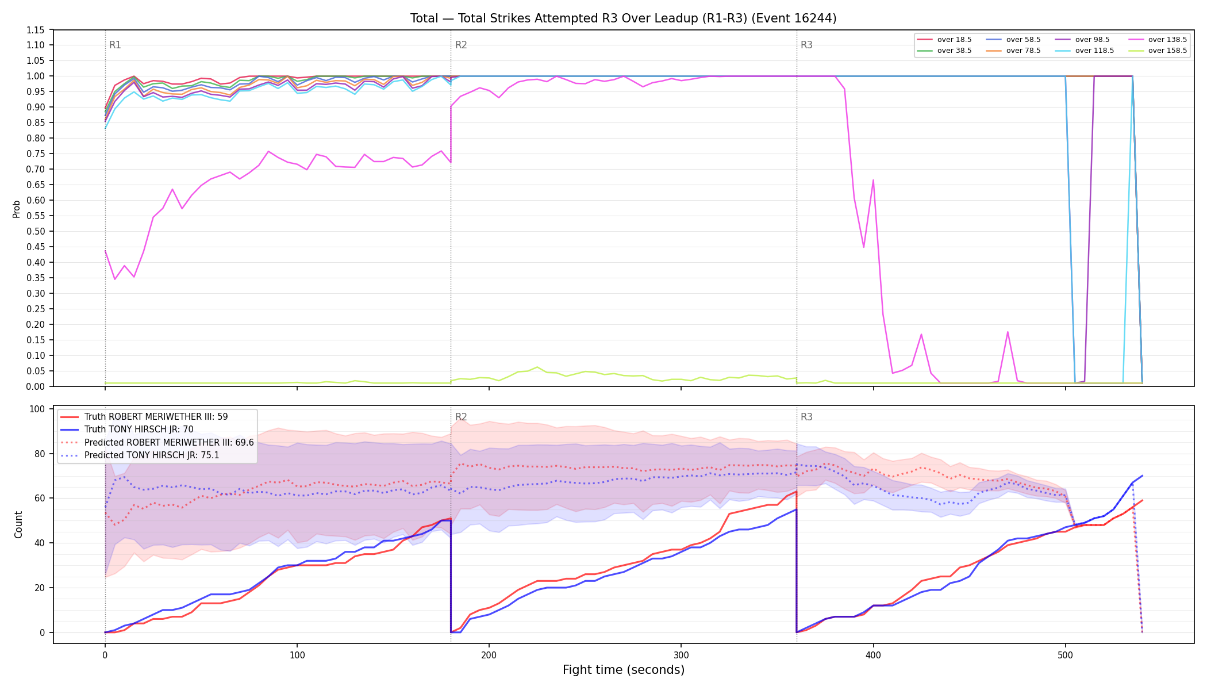The width and height of the screenshot is (1207, 690).
Task: Click the chart title mentioning Event 16244
Action: (623, 18)
